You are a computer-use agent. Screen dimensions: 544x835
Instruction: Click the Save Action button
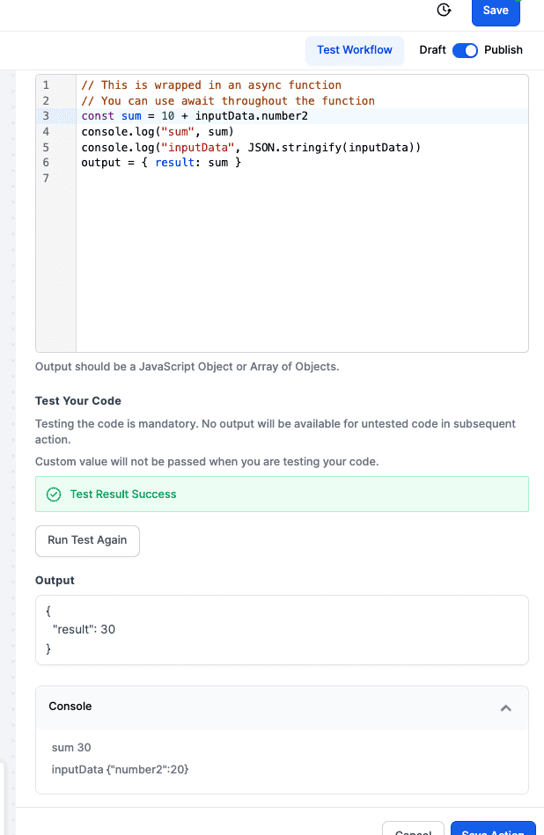click(x=493, y=830)
